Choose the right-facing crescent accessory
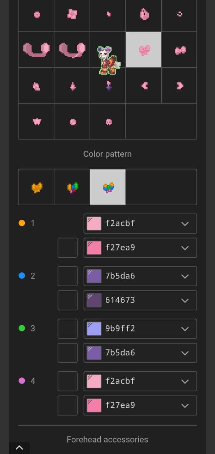 coord(180,86)
